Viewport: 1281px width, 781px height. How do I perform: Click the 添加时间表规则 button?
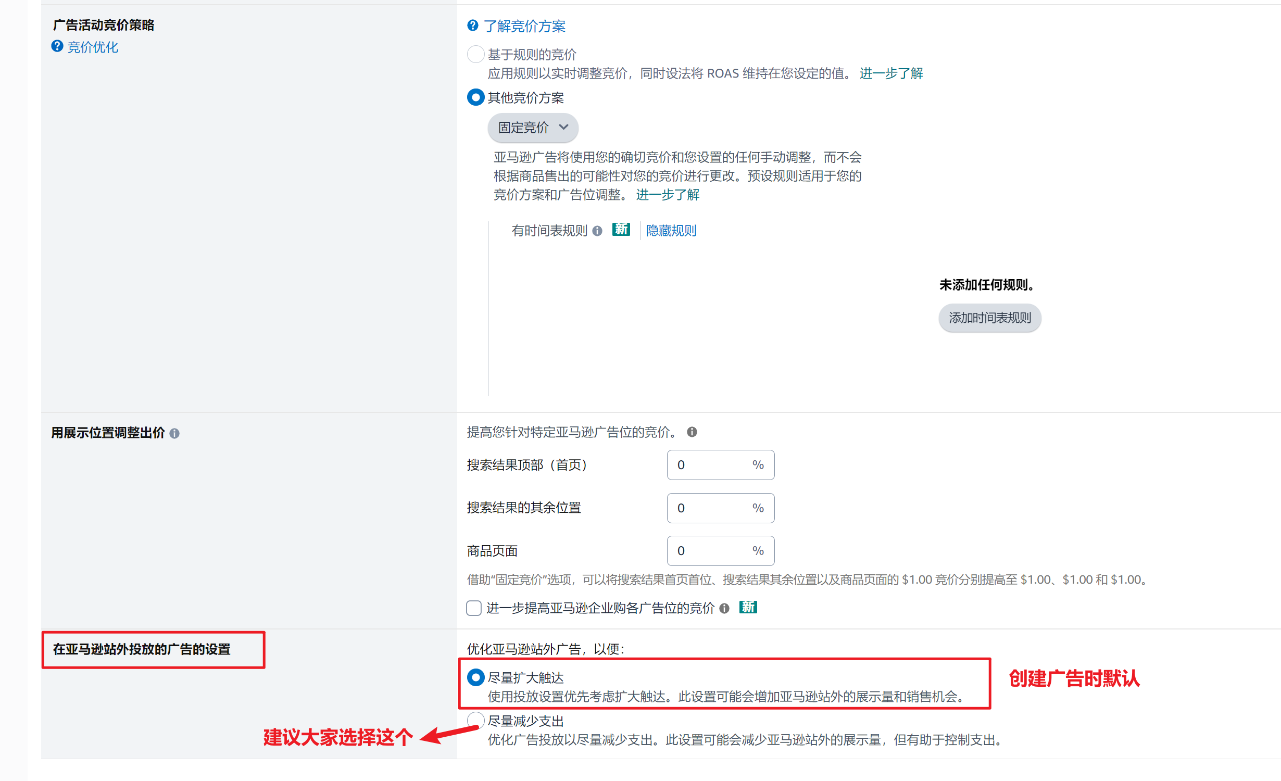tap(989, 318)
